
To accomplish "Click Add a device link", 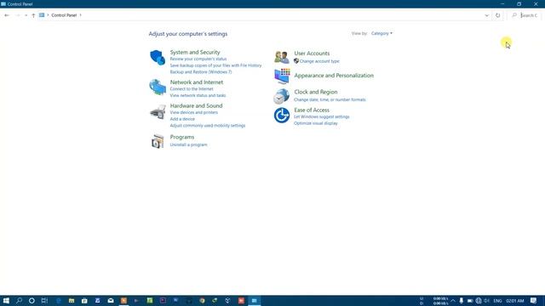I will coord(182,119).
